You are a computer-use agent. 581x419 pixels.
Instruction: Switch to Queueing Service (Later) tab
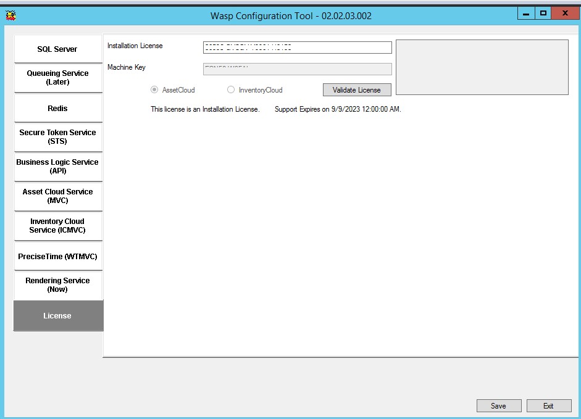(x=57, y=78)
